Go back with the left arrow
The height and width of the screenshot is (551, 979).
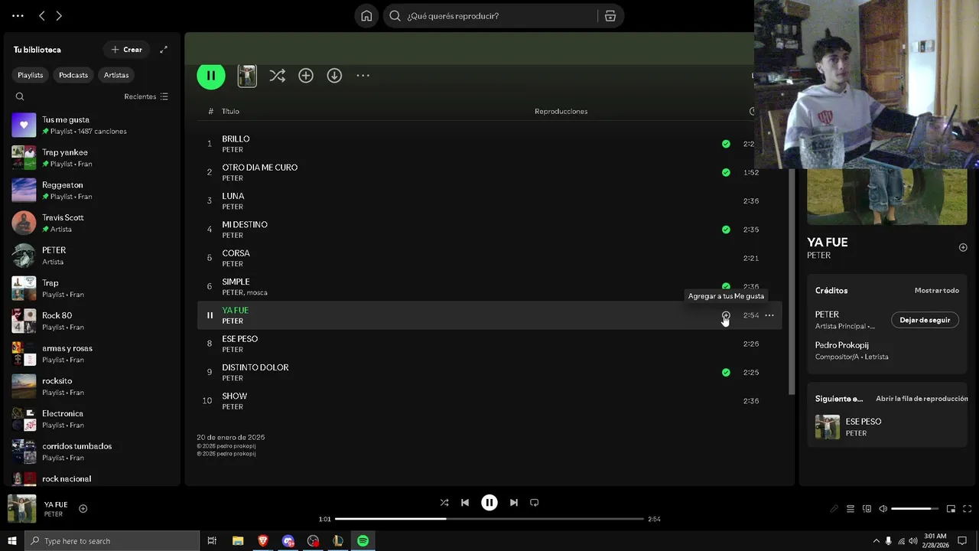click(x=42, y=16)
